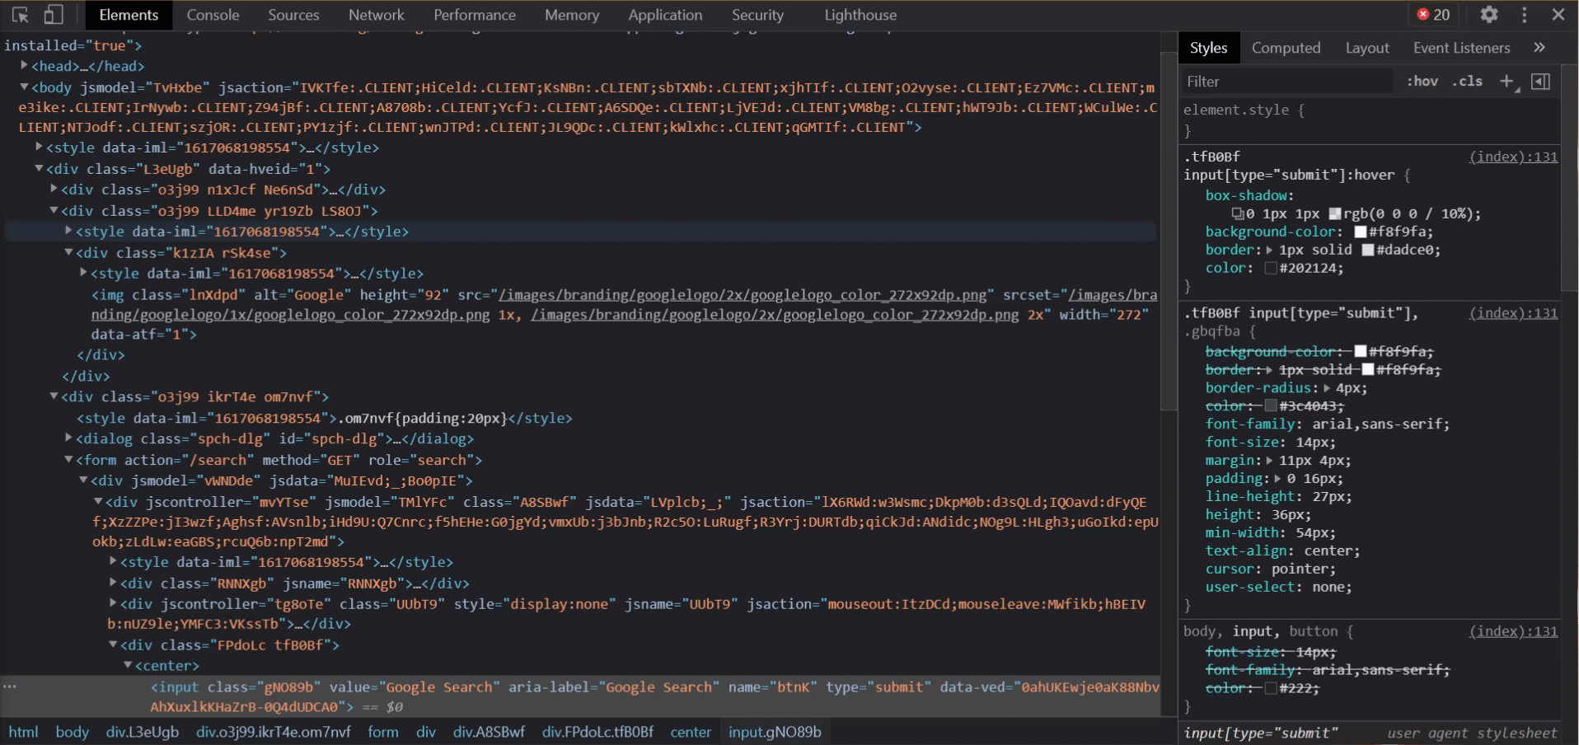Open the DevTools kebab menu

click(x=1524, y=15)
